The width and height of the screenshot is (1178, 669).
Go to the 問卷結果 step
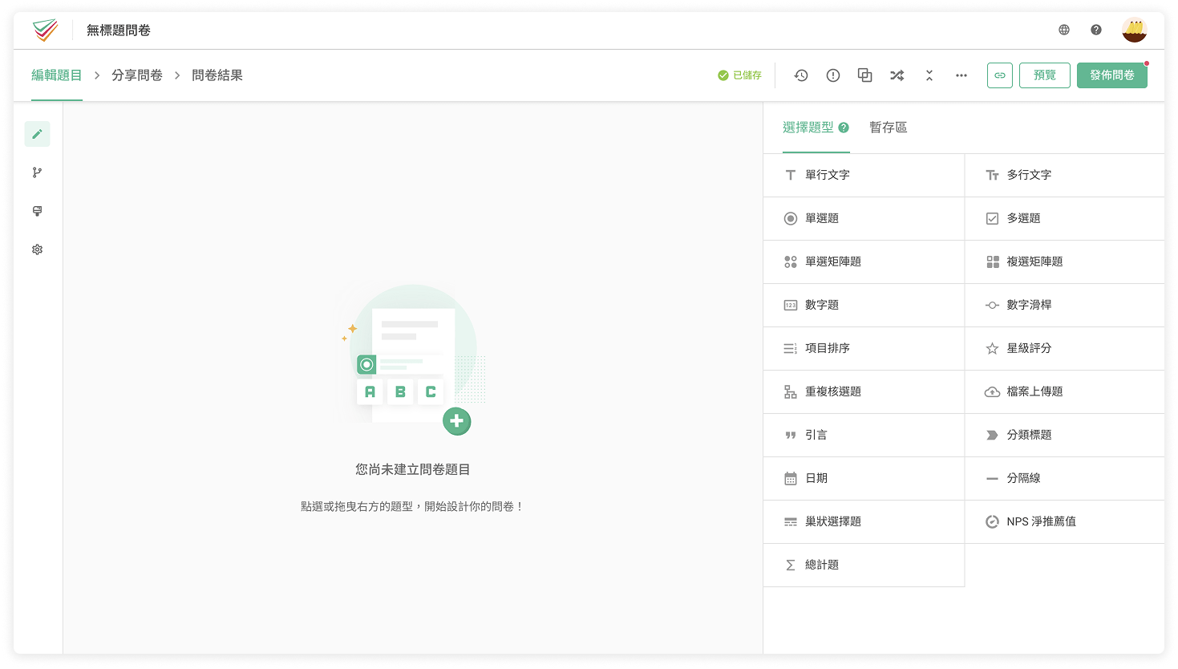pyautogui.click(x=217, y=75)
